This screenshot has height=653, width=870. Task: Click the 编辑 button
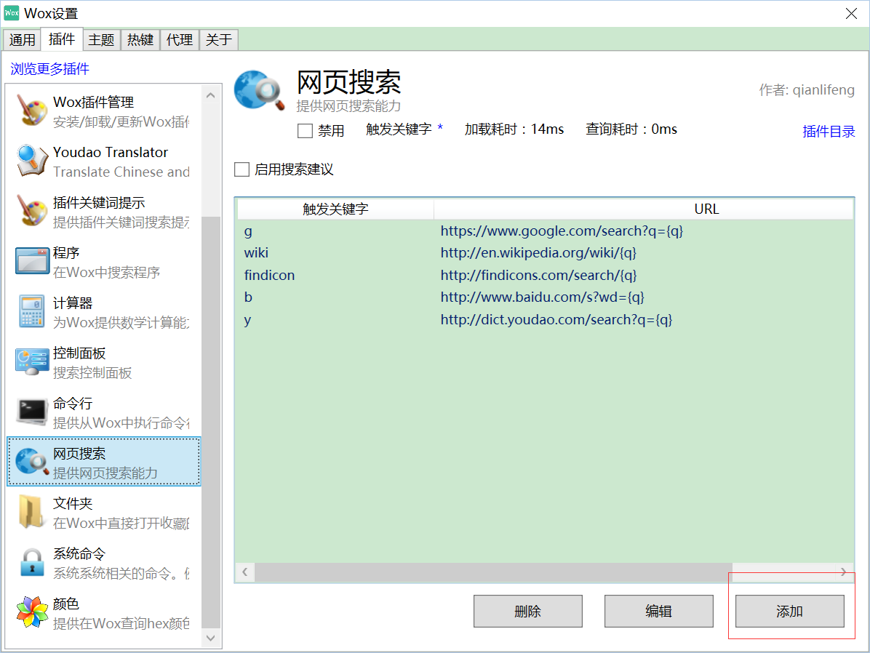[658, 612]
